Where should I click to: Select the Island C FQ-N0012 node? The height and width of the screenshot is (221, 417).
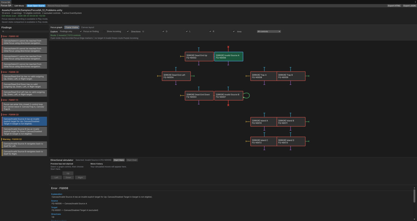264,141
